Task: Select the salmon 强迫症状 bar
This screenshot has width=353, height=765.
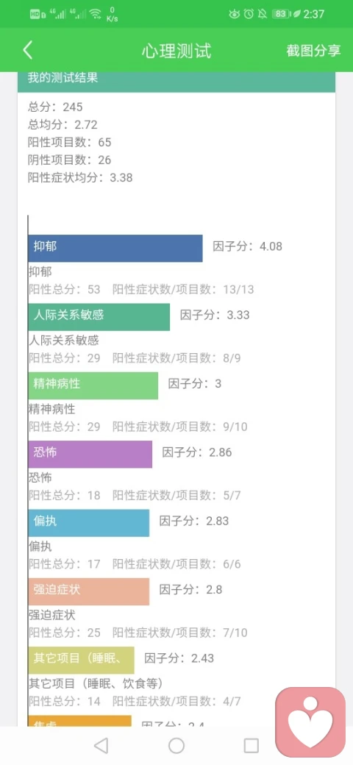Action: pos(89,592)
